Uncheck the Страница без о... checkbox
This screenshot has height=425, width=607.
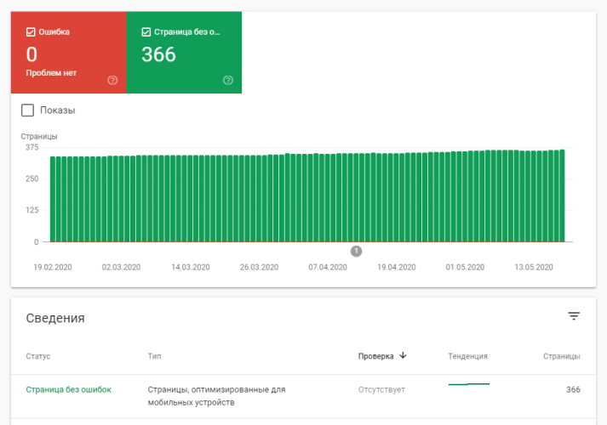coord(146,32)
